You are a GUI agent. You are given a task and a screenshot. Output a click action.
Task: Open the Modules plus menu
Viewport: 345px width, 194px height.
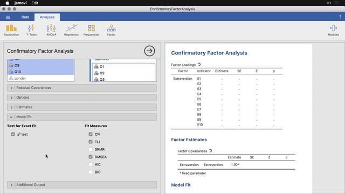pos(333,30)
